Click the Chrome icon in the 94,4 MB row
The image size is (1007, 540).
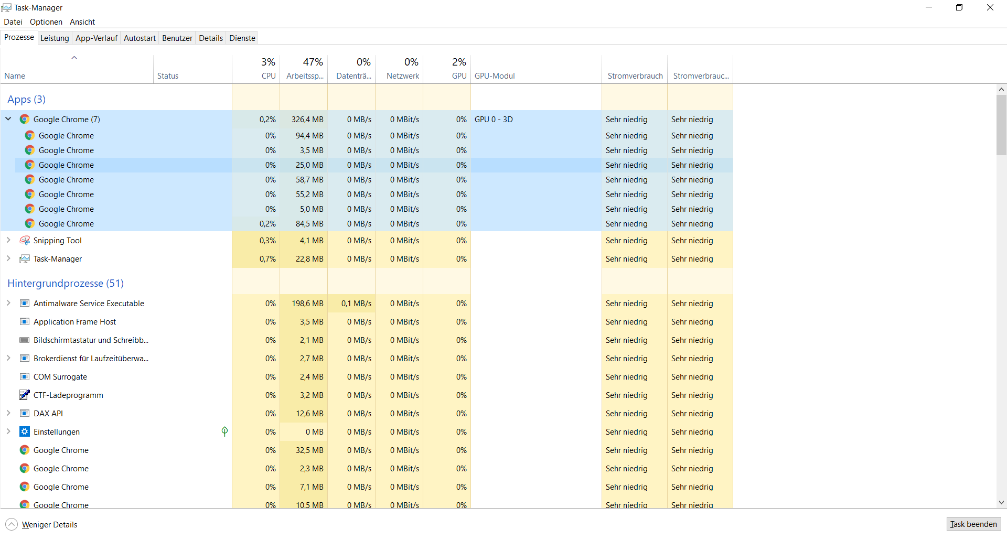(30, 135)
